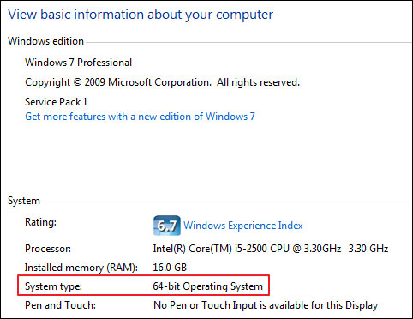
Task: Select the '64-bit Operating System' value
Action: click(x=208, y=286)
